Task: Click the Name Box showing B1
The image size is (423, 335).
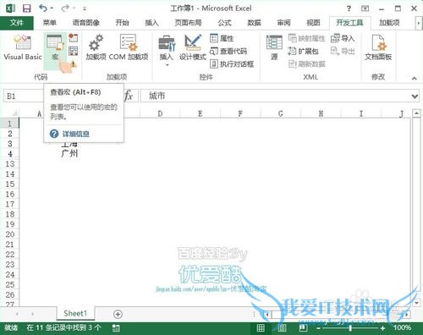Action: pos(24,96)
